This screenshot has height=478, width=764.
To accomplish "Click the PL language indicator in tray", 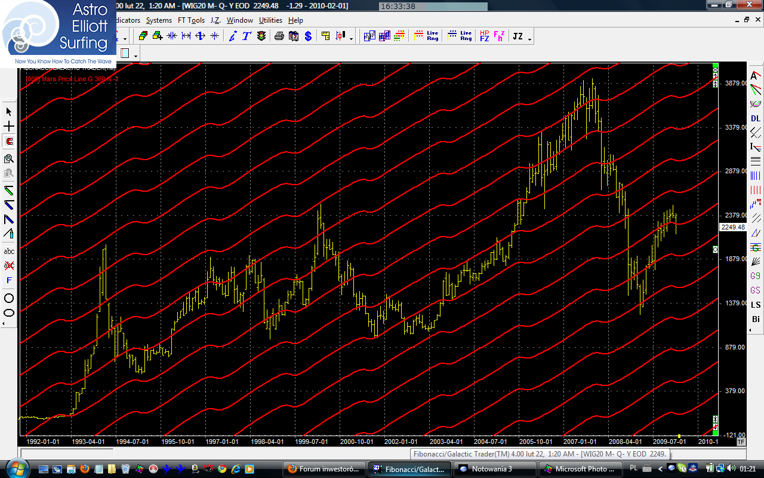I will [x=633, y=468].
